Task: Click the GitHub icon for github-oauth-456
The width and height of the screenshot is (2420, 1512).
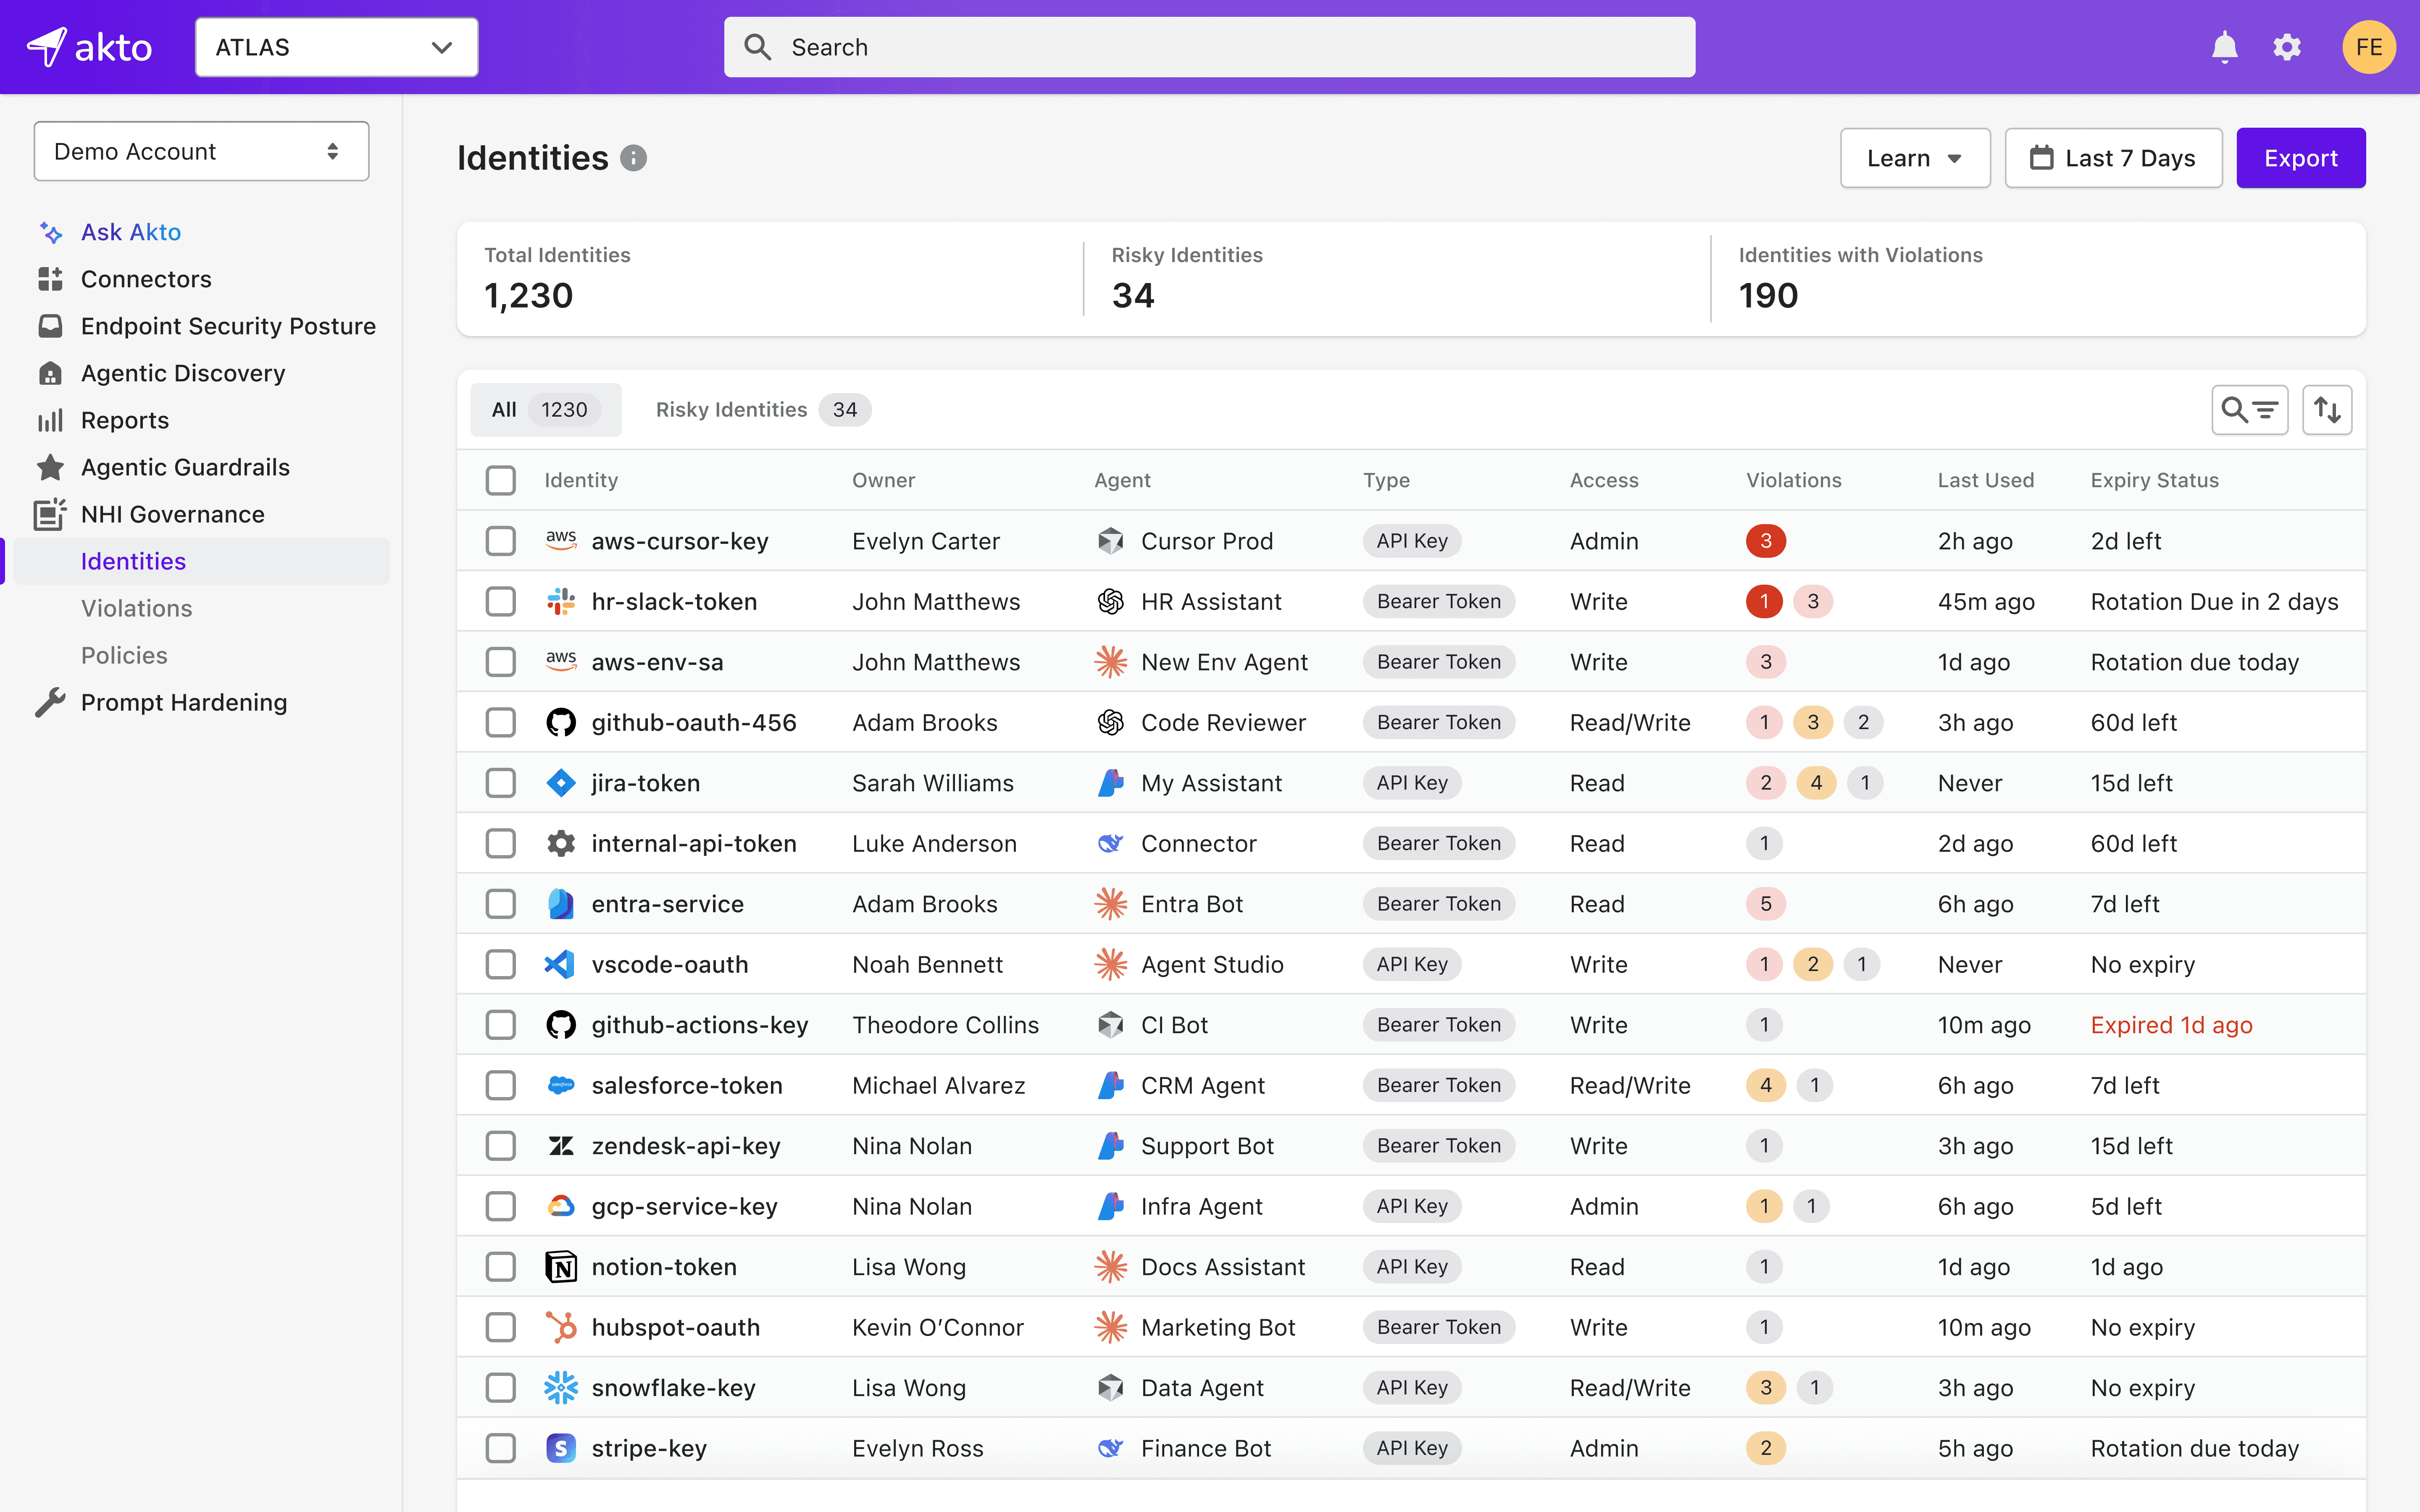Action: 561,722
